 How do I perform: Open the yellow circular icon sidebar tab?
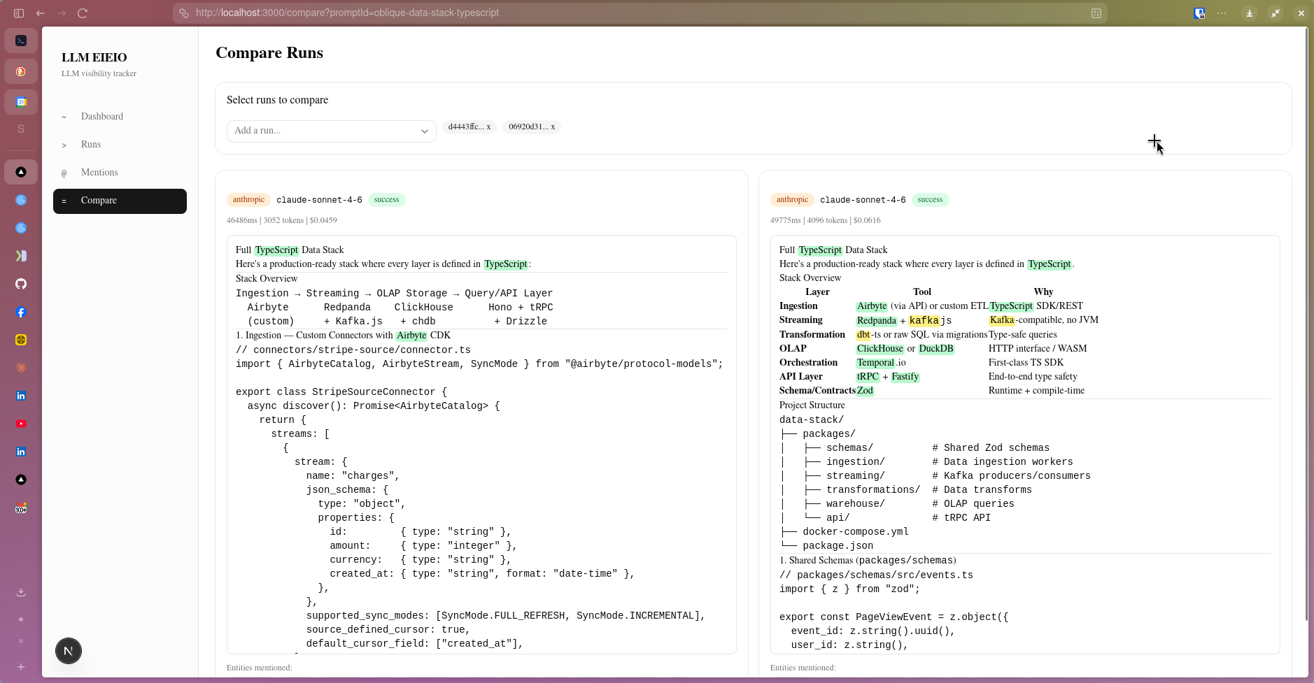(x=21, y=340)
